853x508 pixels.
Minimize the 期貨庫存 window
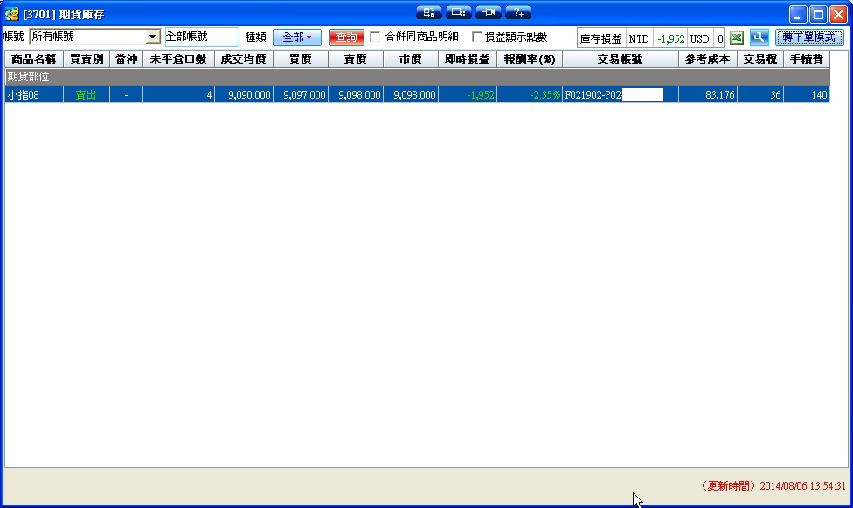[798, 14]
